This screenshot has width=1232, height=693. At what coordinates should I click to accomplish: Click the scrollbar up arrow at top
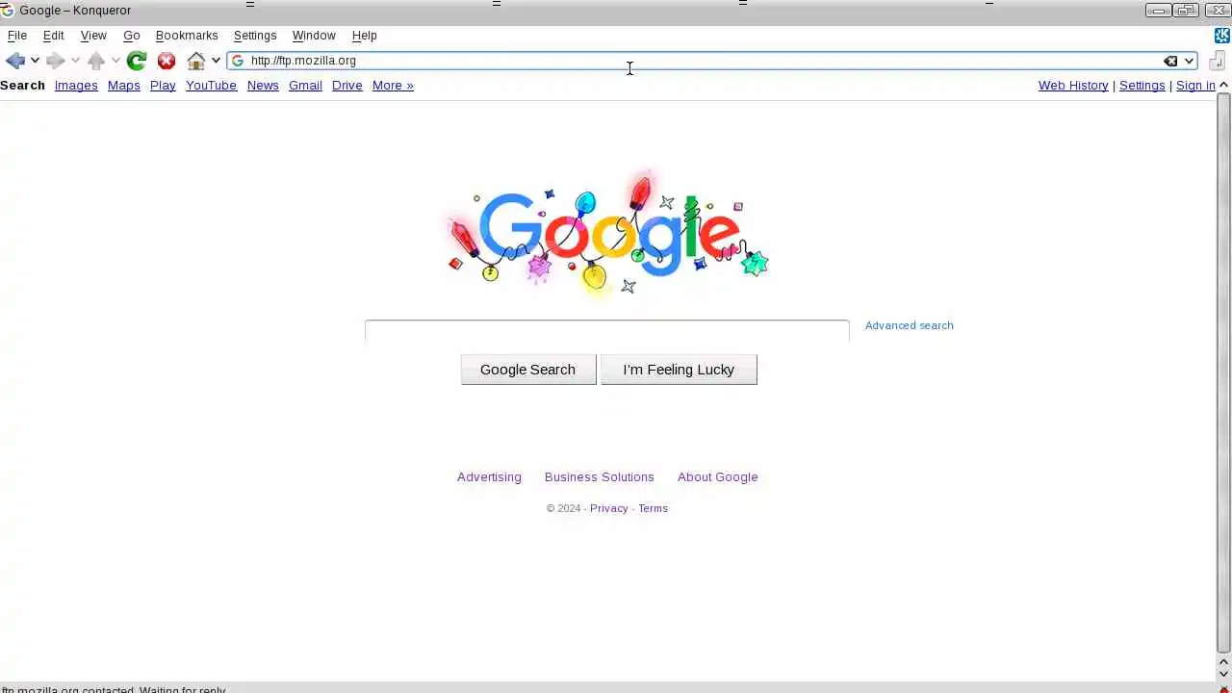pyautogui.click(x=1224, y=86)
